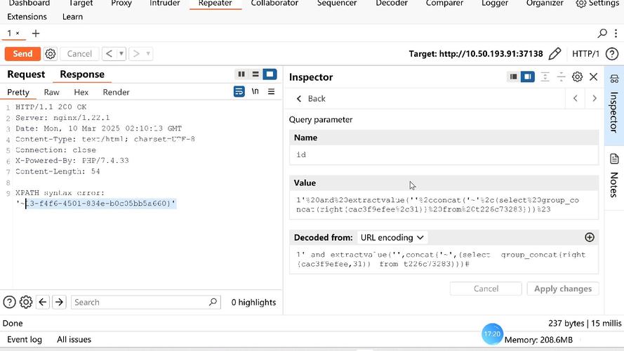
Task: Click Back in the Inspector panel
Action: click(x=310, y=99)
